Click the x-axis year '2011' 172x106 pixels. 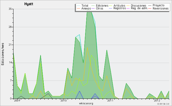[x=110, y=101]
